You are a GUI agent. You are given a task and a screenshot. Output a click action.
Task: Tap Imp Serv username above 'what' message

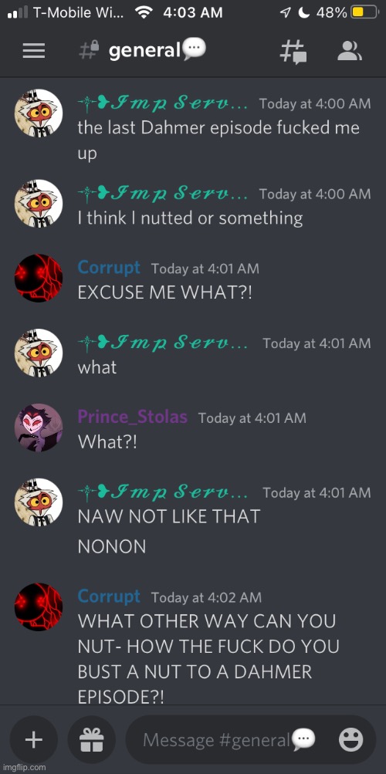coord(163,343)
